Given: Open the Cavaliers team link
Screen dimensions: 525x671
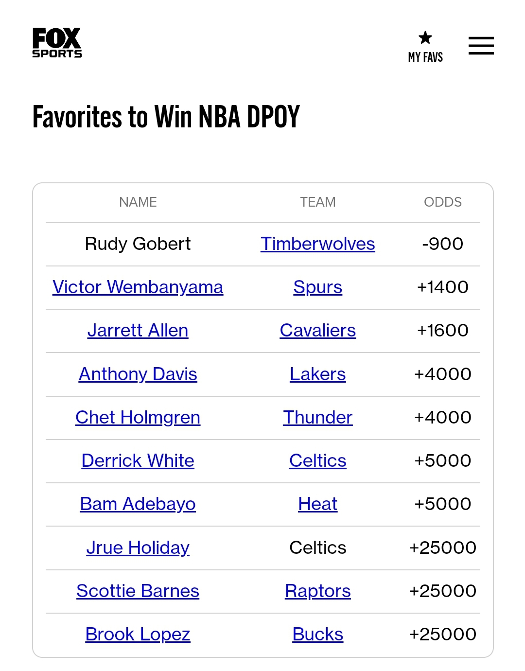Looking at the screenshot, I should pyautogui.click(x=318, y=330).
